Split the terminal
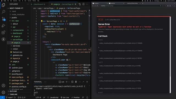Viewport: 176px width, 99px height. click(x=72, y=82)
